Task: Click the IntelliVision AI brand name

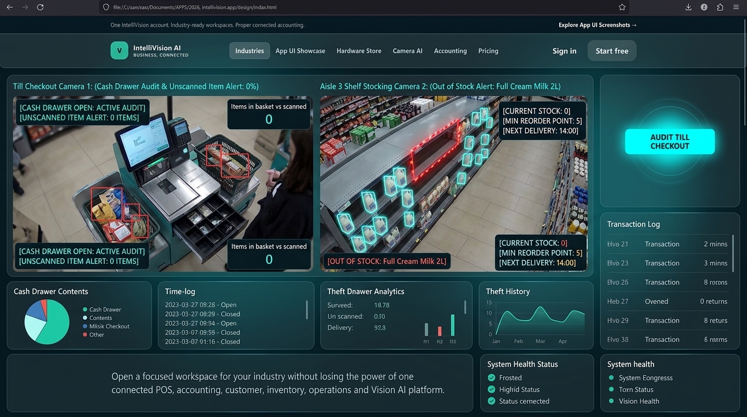Action: 157,48
